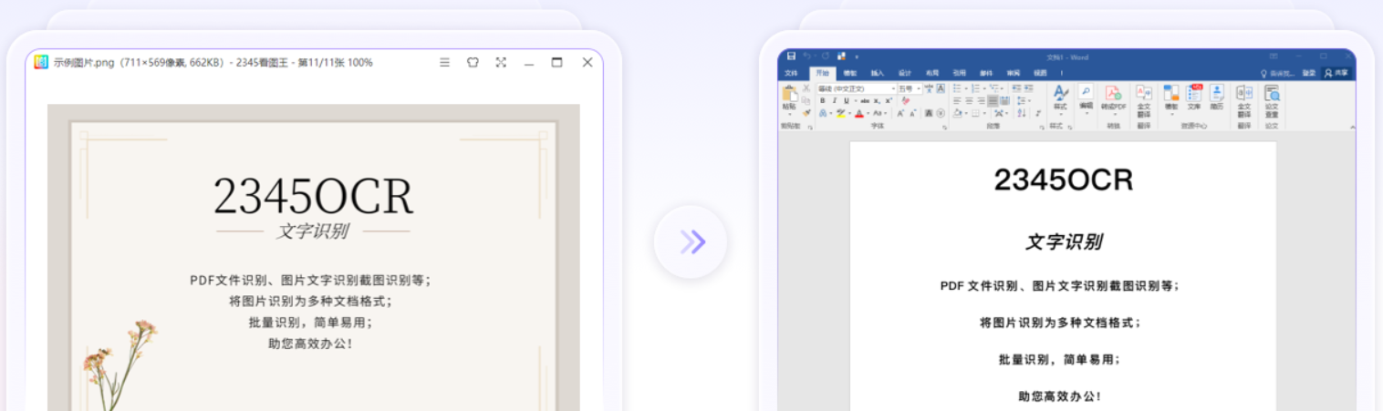Click the Grow Font (larger A) icon
Image resolution: width=1383 pixels, height=411 pixels.
click(x=900, y=113)
